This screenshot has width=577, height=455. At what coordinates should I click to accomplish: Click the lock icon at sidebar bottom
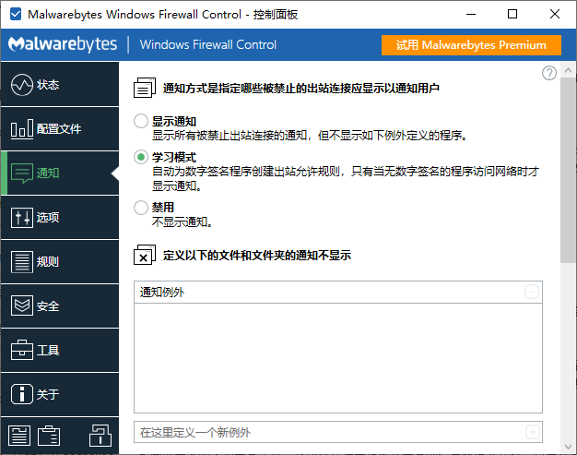(100, 435)
